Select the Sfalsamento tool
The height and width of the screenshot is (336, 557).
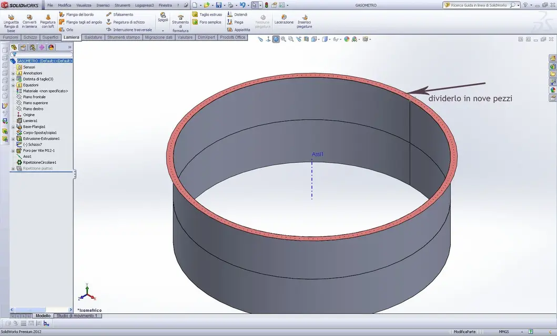120,15
